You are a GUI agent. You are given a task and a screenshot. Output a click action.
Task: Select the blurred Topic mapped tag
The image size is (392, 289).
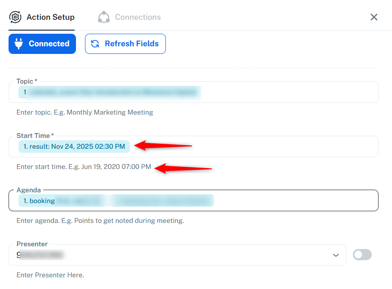(x=109, y=93)
